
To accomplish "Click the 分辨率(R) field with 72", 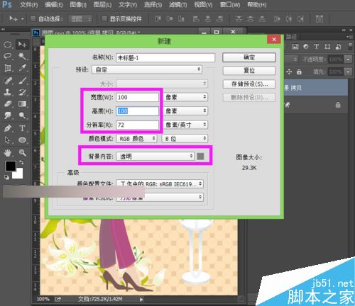I will click(x=137, y=125).
